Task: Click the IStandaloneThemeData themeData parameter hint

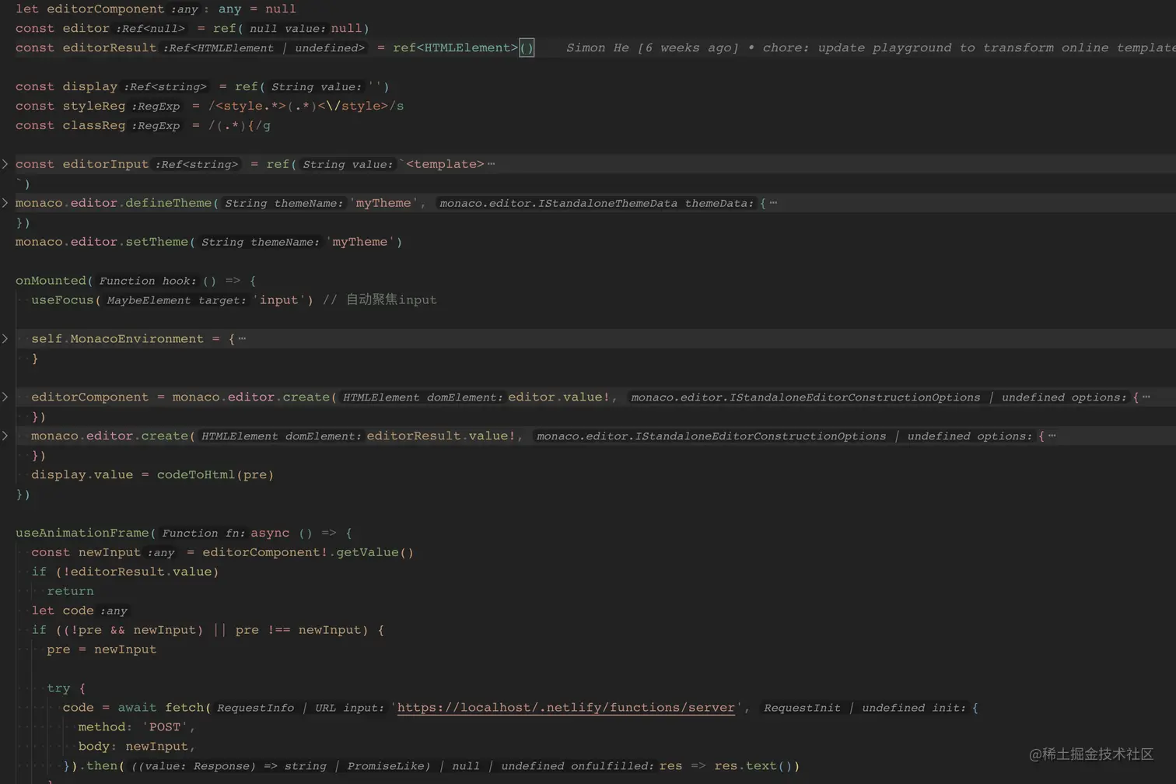Action: 597,203
